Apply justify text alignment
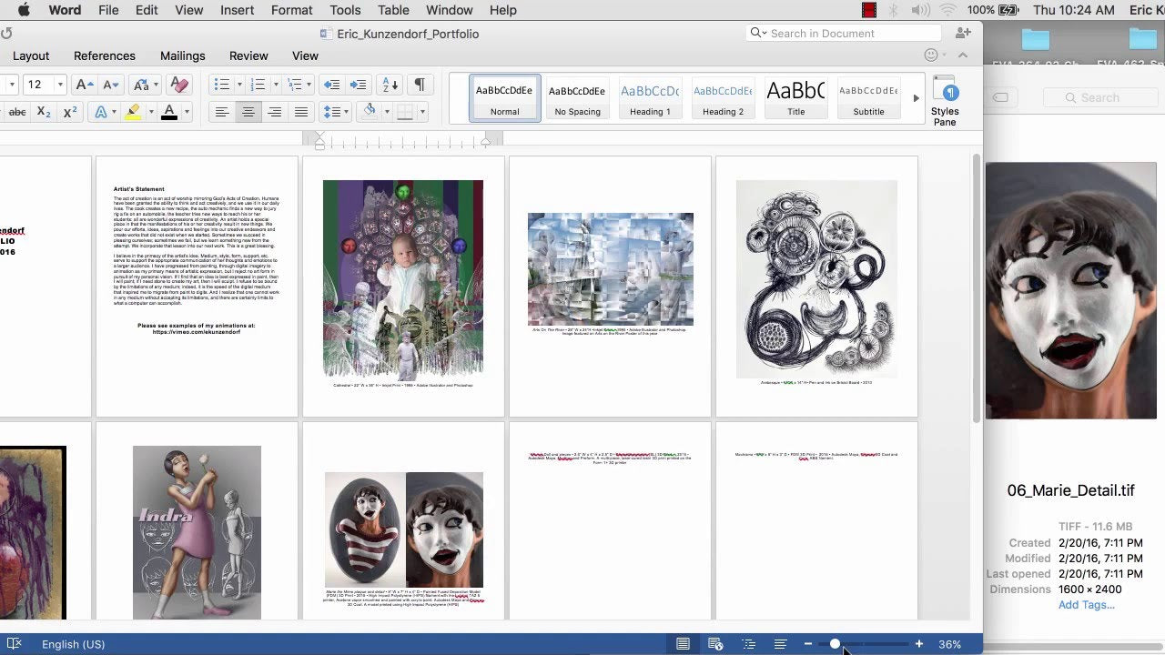This screenshot has width=1165, height=655. point(301,112)
